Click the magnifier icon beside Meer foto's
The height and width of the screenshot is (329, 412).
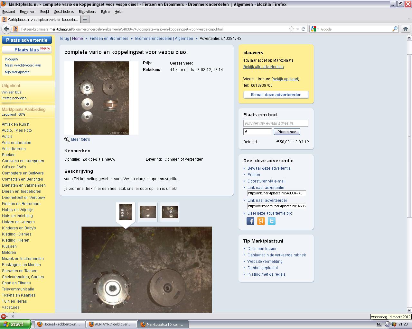(67, 139)
